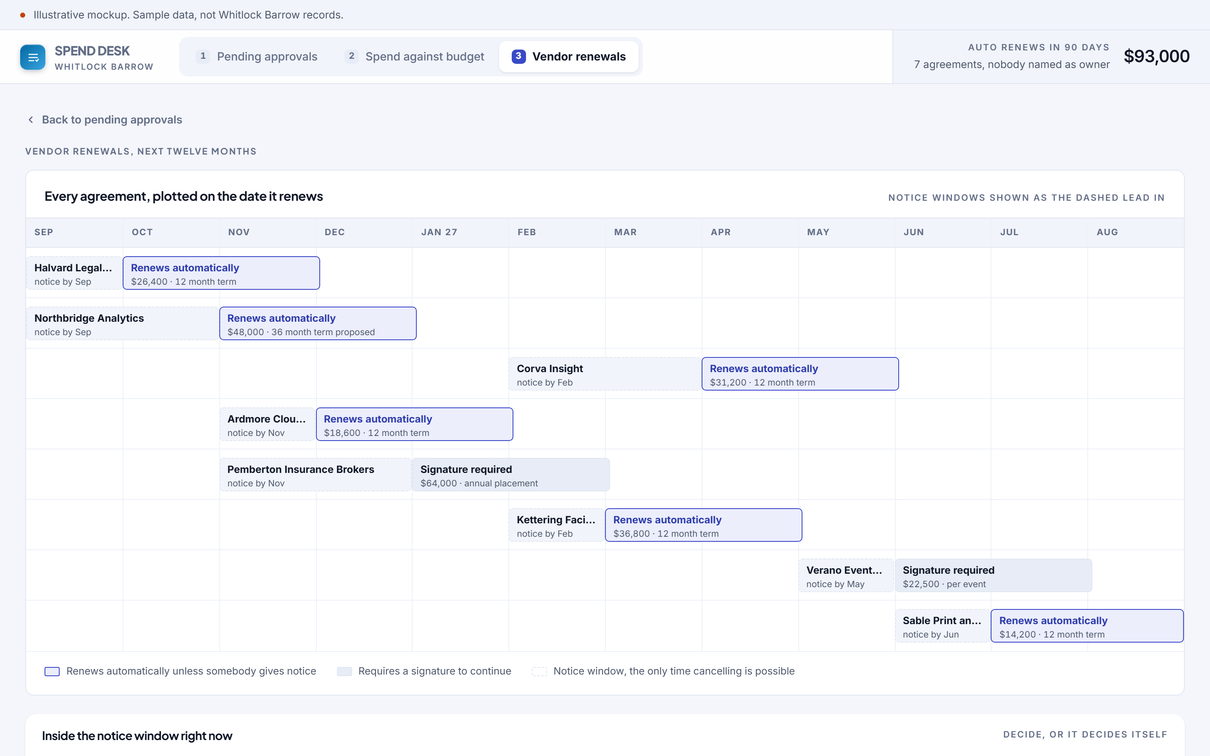
Task: Click the signature required legend swatch
Action: pos(344,672)
